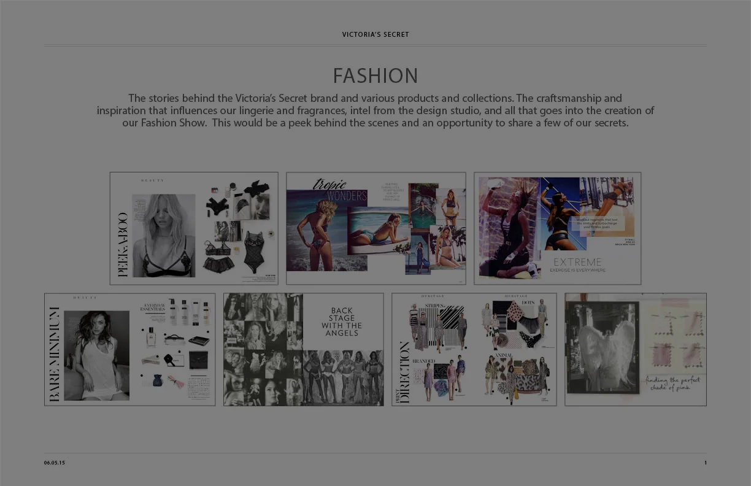
Task: Select the FASHION section title
Action: 375,75
